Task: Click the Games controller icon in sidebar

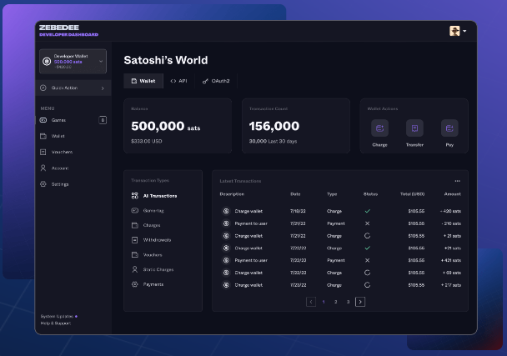Action: [x=43, y=120]
